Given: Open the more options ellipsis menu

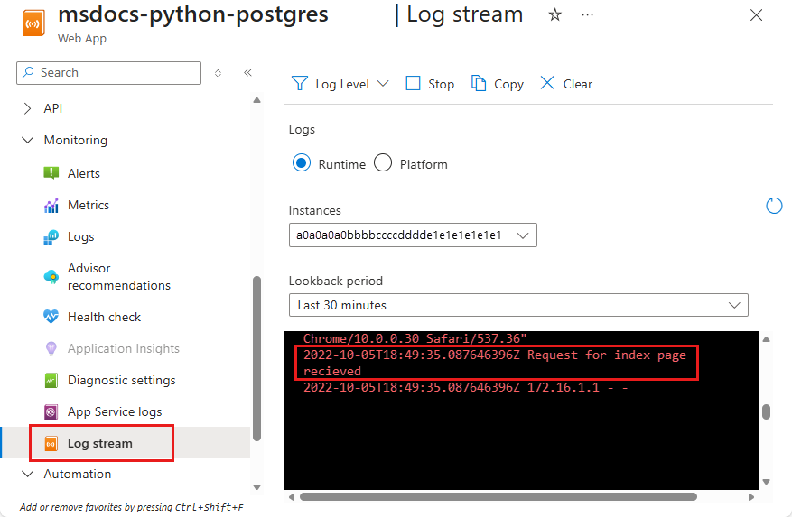Looking at the screenshot, I should [x=588, y=15].
